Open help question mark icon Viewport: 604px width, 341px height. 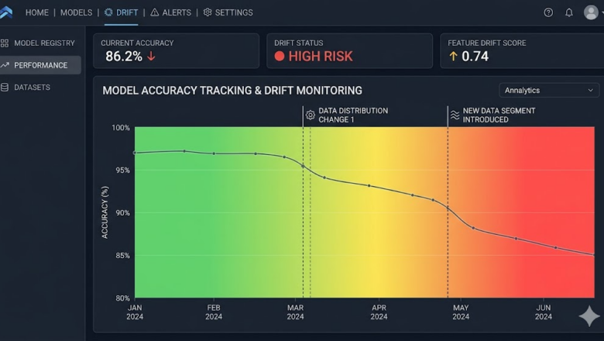tap(548, 12)
